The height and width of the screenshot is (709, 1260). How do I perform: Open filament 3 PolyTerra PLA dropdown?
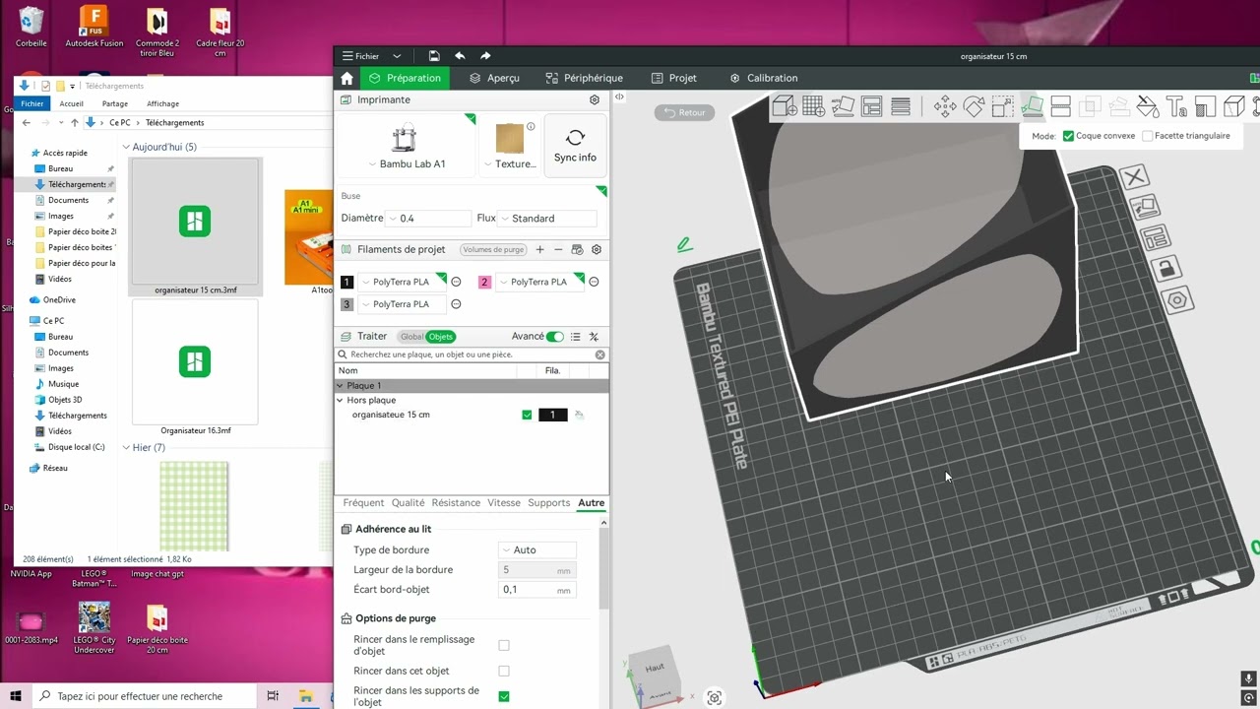[402, 304]
